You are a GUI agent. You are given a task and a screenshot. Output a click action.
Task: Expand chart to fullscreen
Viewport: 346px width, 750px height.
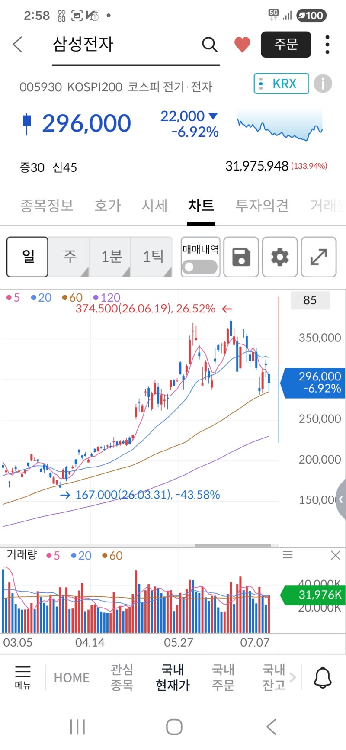coord(319,257)
